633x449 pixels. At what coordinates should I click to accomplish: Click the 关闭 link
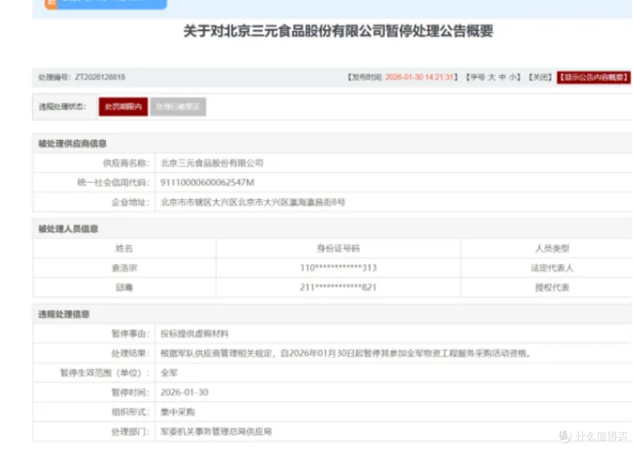pyautogui.click(x=540, y=77)
